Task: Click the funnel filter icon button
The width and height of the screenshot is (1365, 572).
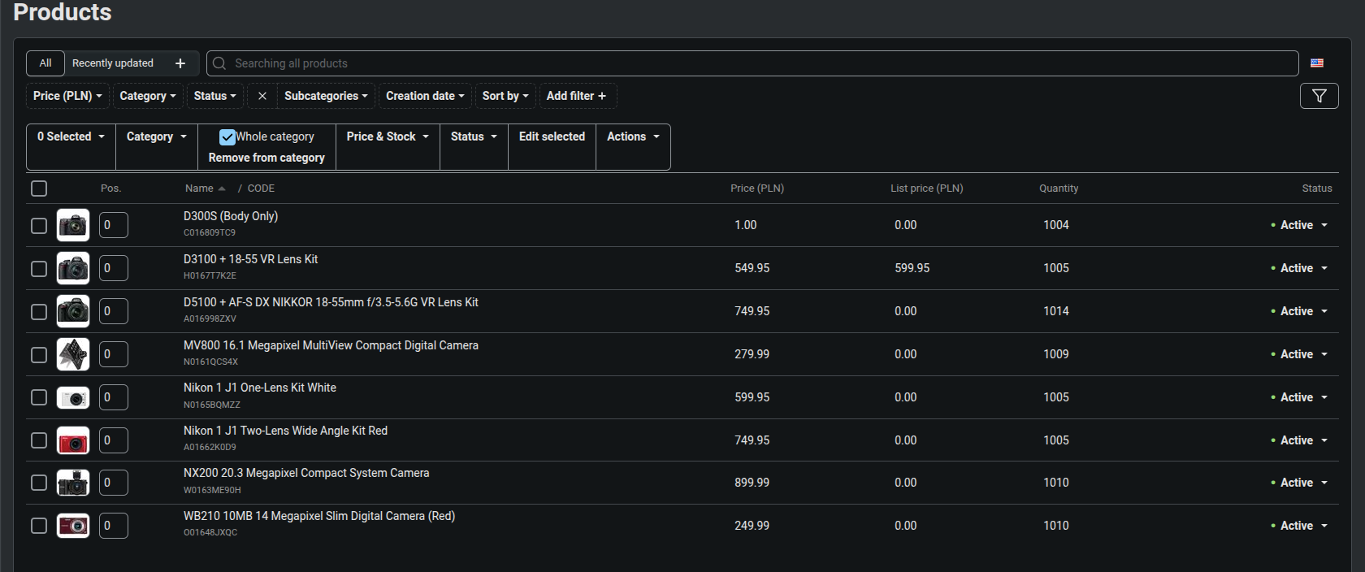Action: click(1319, 96)
